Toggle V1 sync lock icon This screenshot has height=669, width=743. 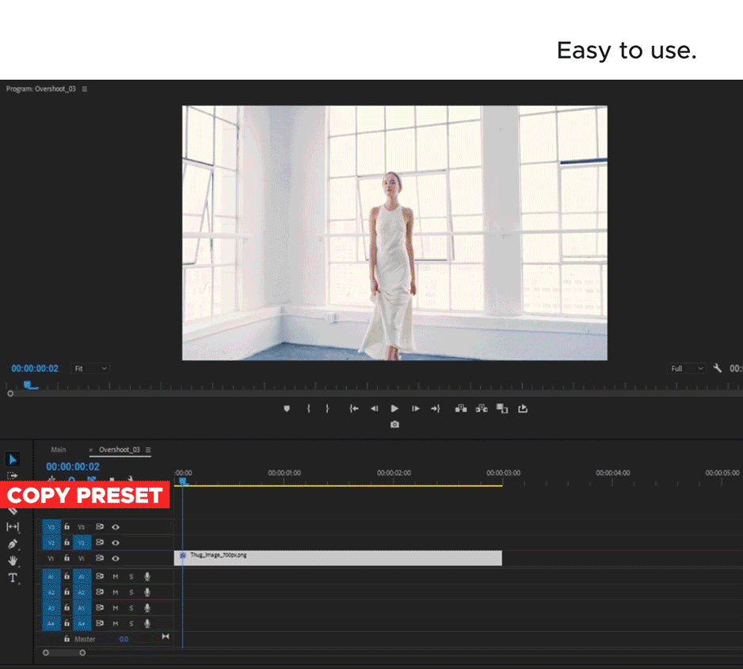point(100,557)
